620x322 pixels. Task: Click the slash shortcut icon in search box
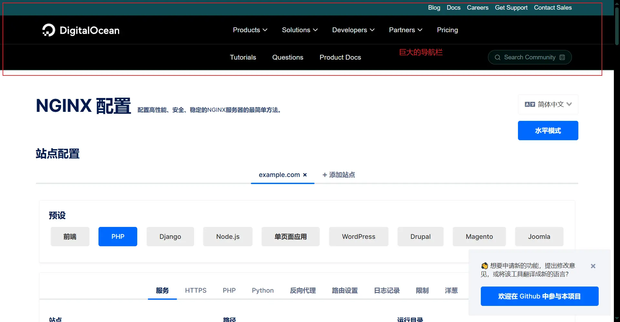coord(562,57)
